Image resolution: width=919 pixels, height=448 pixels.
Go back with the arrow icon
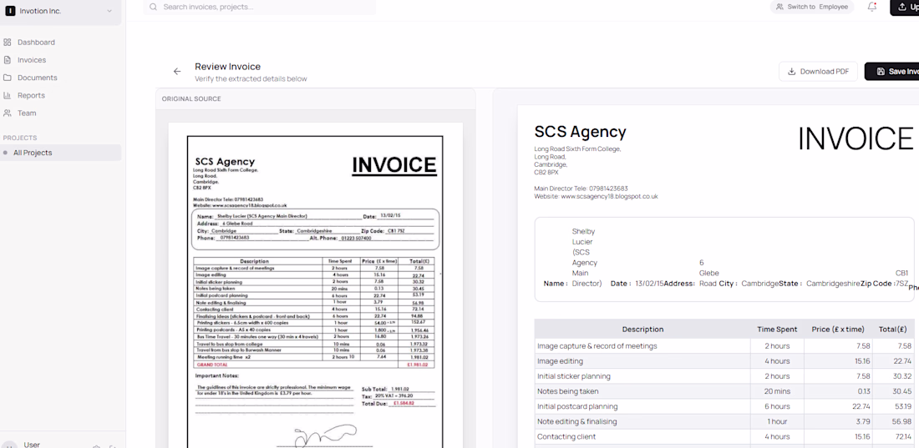tap(177, 72)
